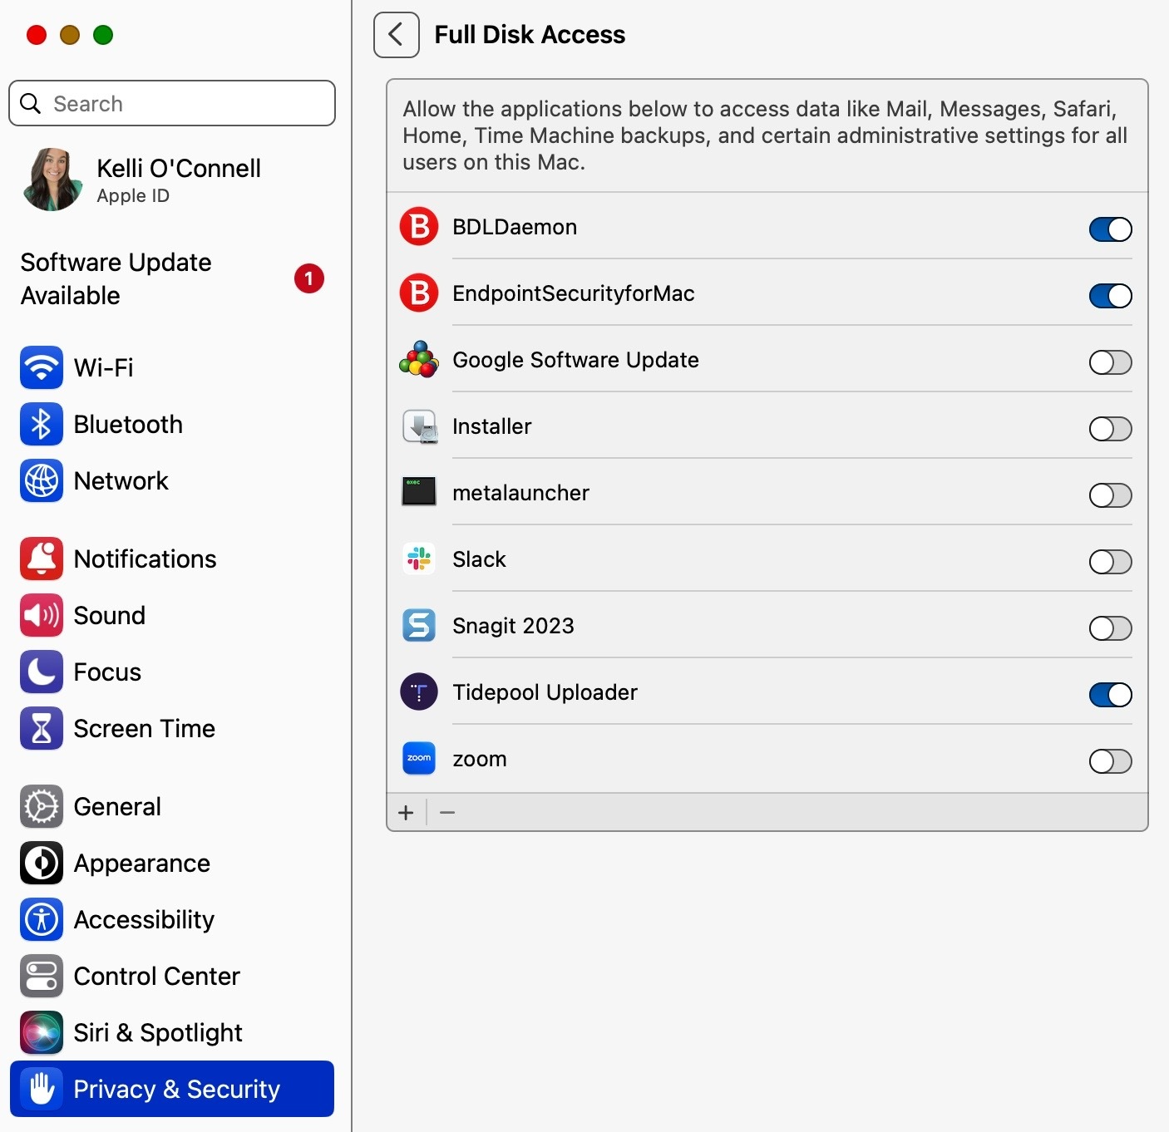Open the Focus moon icon
1169x1132 pixels.
pos(42,672)
